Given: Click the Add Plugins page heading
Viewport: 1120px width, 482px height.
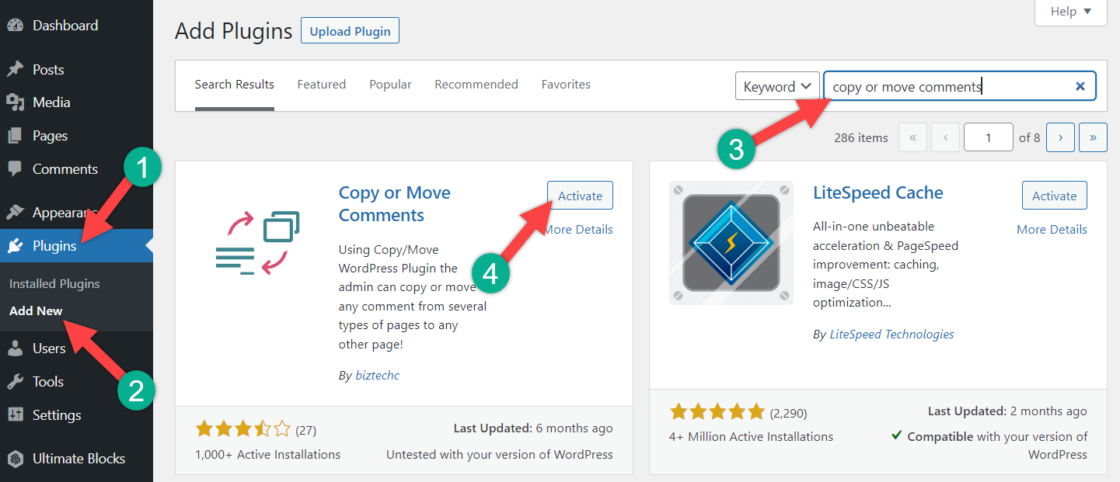Looking at the screenshot, I should pos(234,31).
